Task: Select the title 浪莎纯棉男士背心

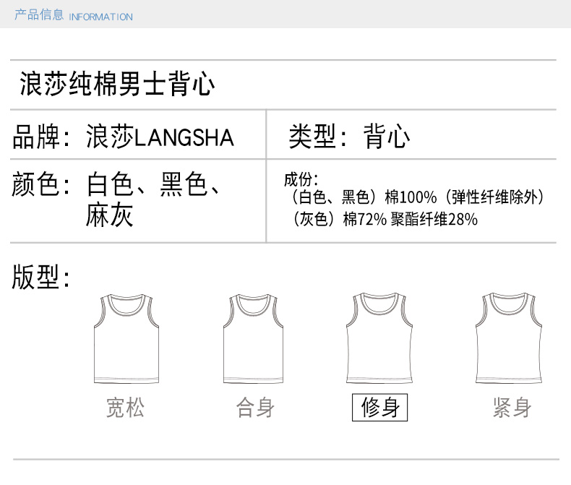Action: (x=117, y=84)
